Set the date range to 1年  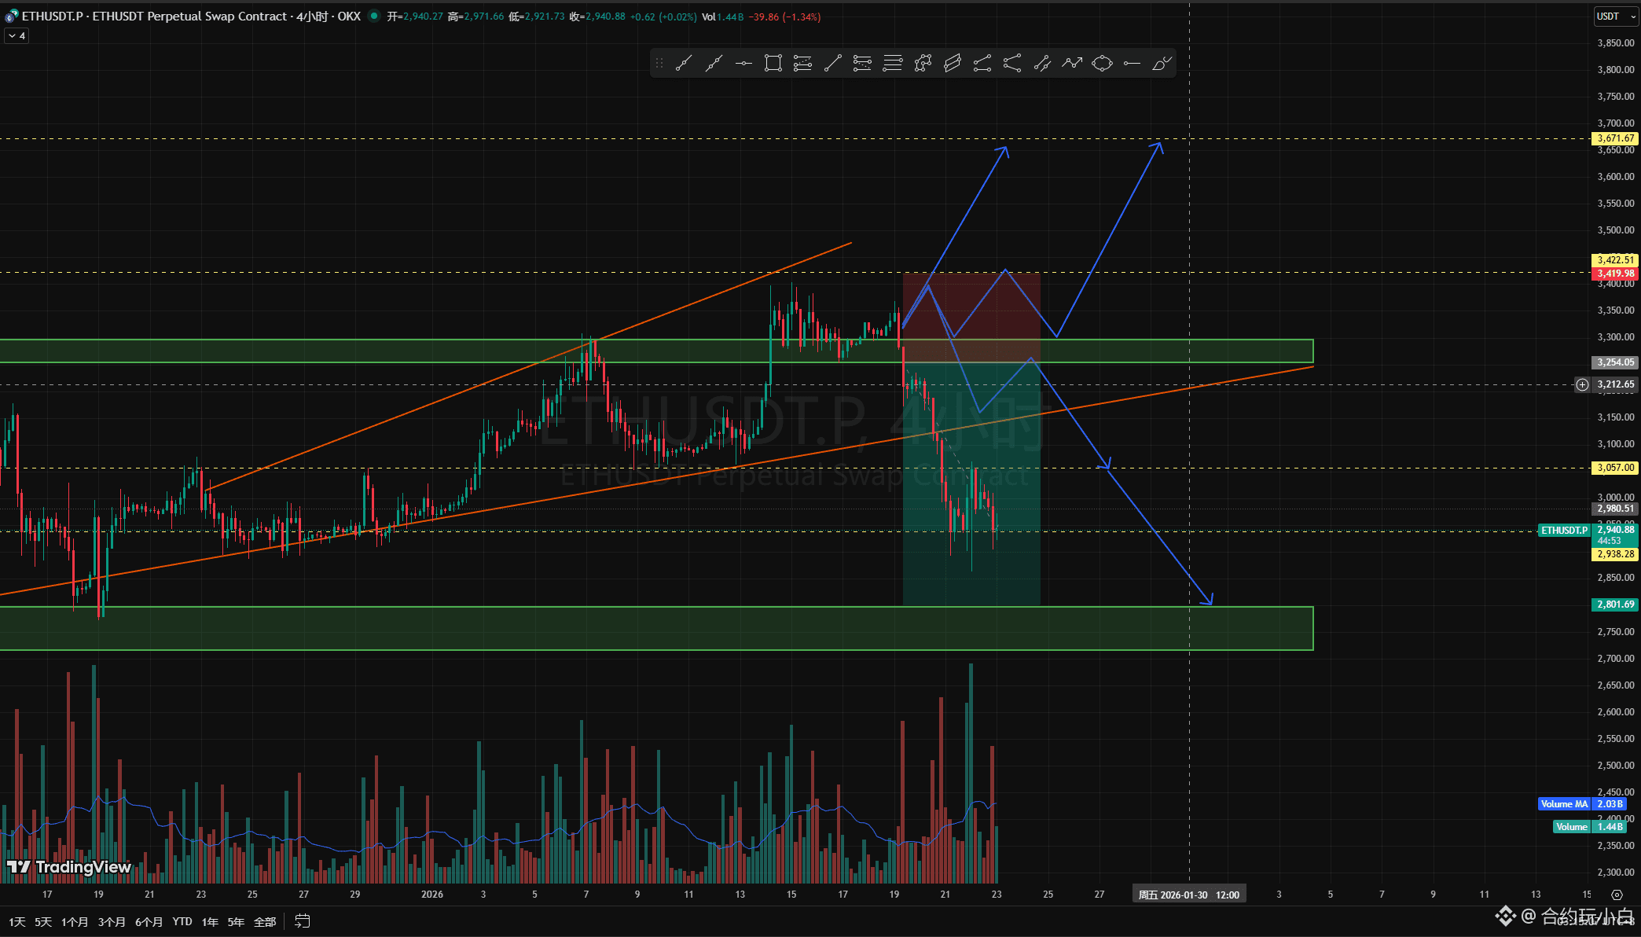pyautogui.click(x=210, y=921)
